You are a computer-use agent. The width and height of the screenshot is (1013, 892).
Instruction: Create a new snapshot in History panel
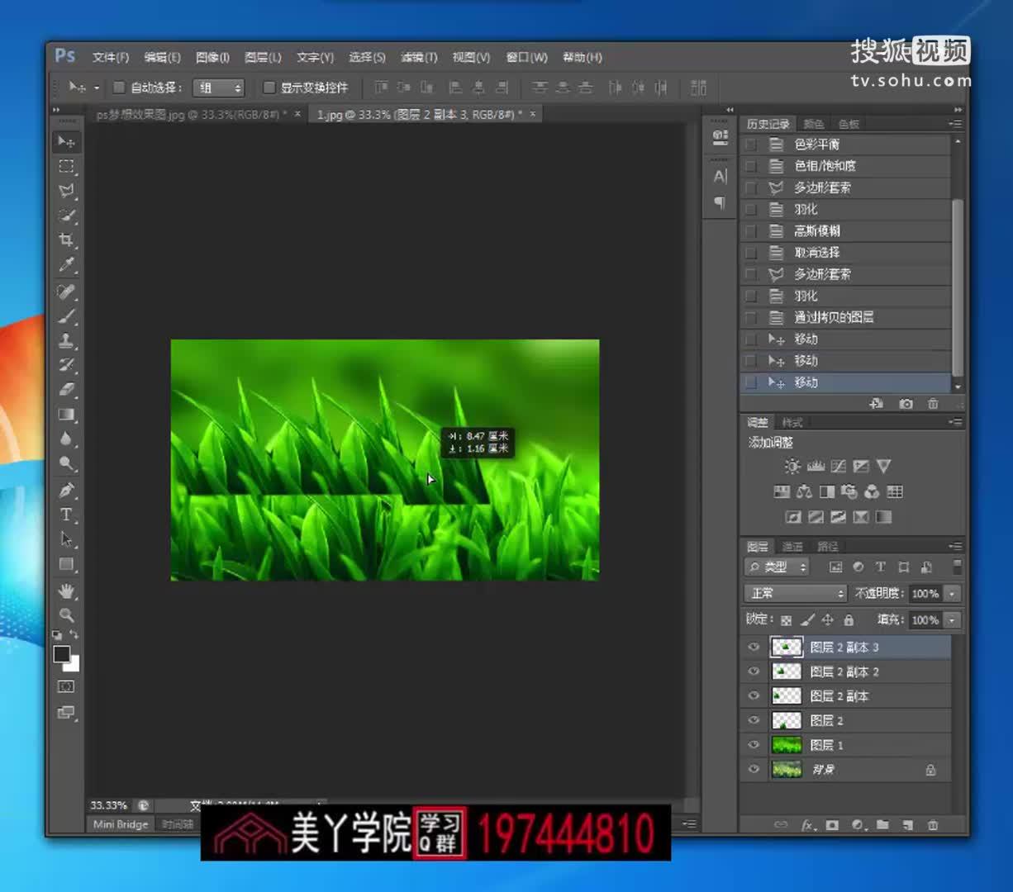coord(906,404)
